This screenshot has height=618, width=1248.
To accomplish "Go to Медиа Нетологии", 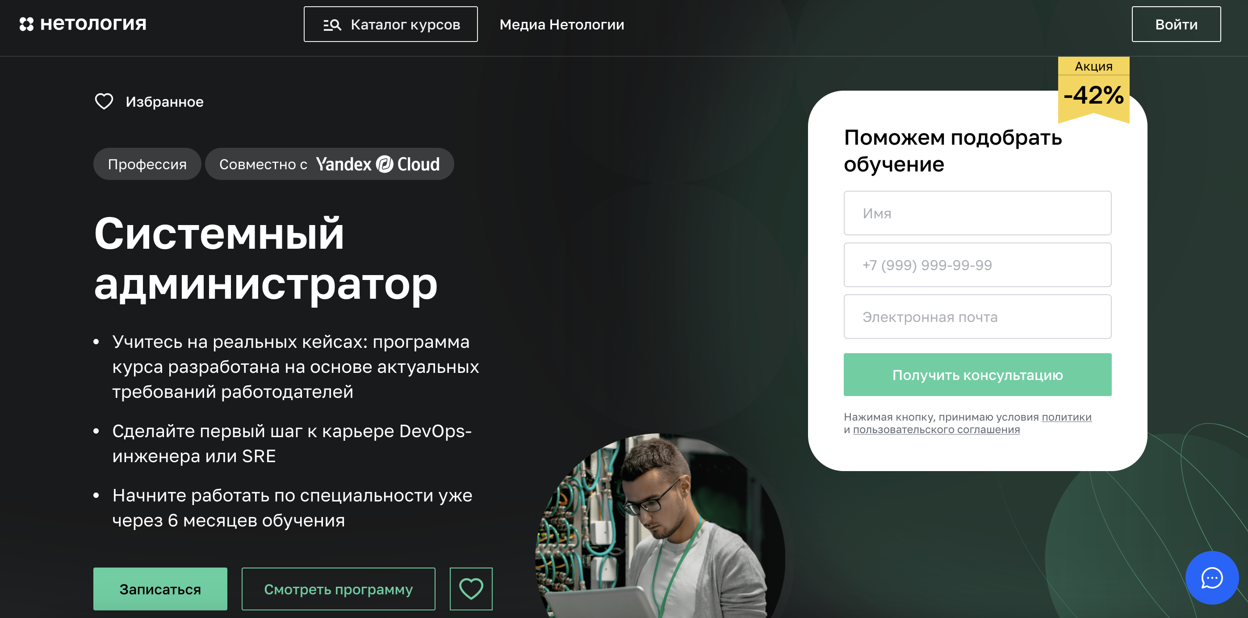I will [x=561, y=24].
